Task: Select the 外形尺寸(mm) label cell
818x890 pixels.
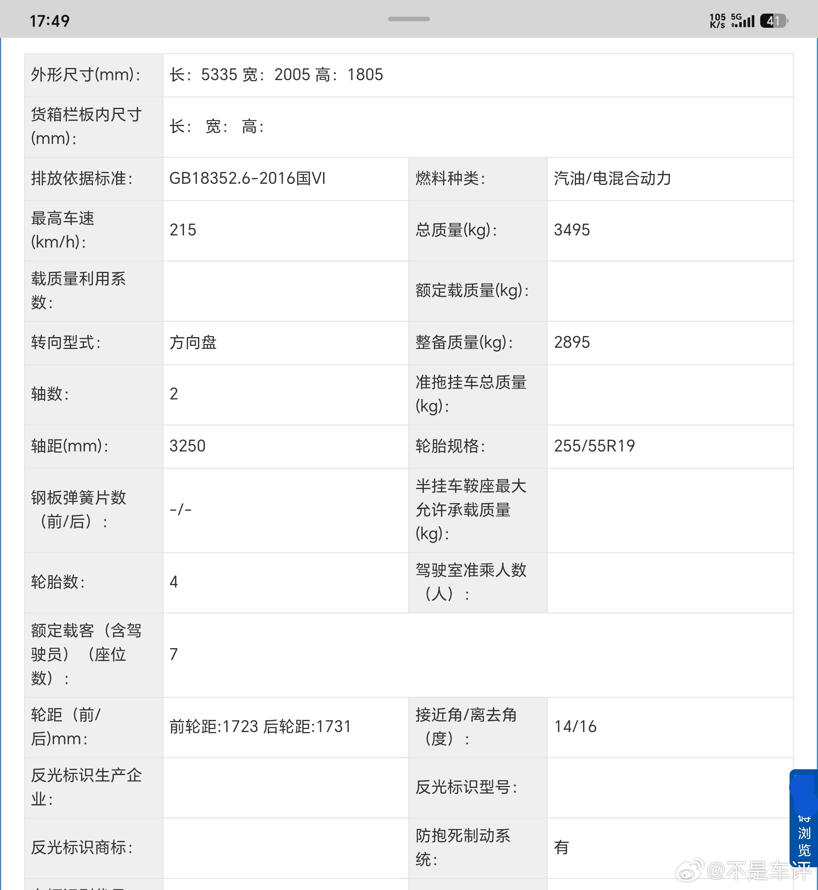Action: (x=94, y=75)
